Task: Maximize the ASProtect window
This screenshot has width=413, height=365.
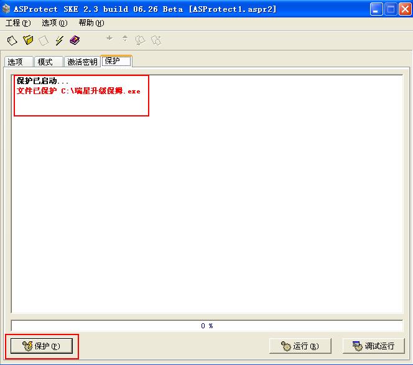Action: (x=391, y=9)
